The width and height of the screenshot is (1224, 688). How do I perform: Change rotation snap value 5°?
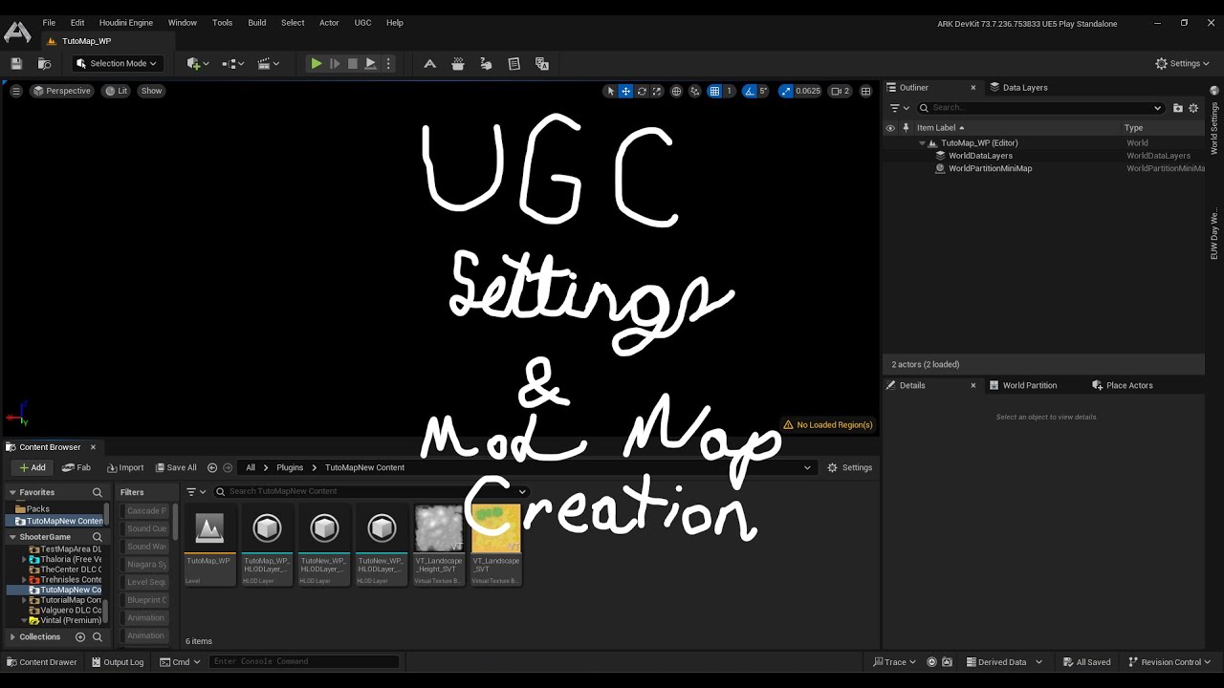(x=763, y=91)
